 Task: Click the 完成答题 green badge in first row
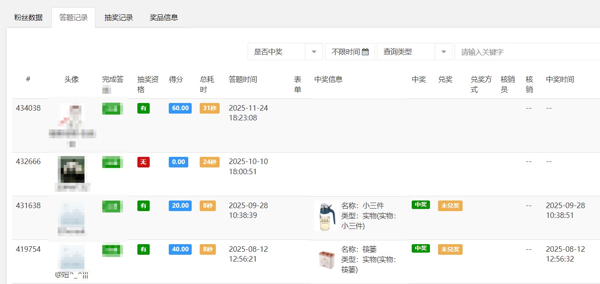[112, 108]
